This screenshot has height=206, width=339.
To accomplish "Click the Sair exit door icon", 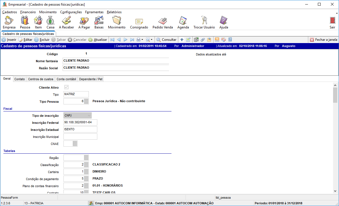I will [332, 22].
